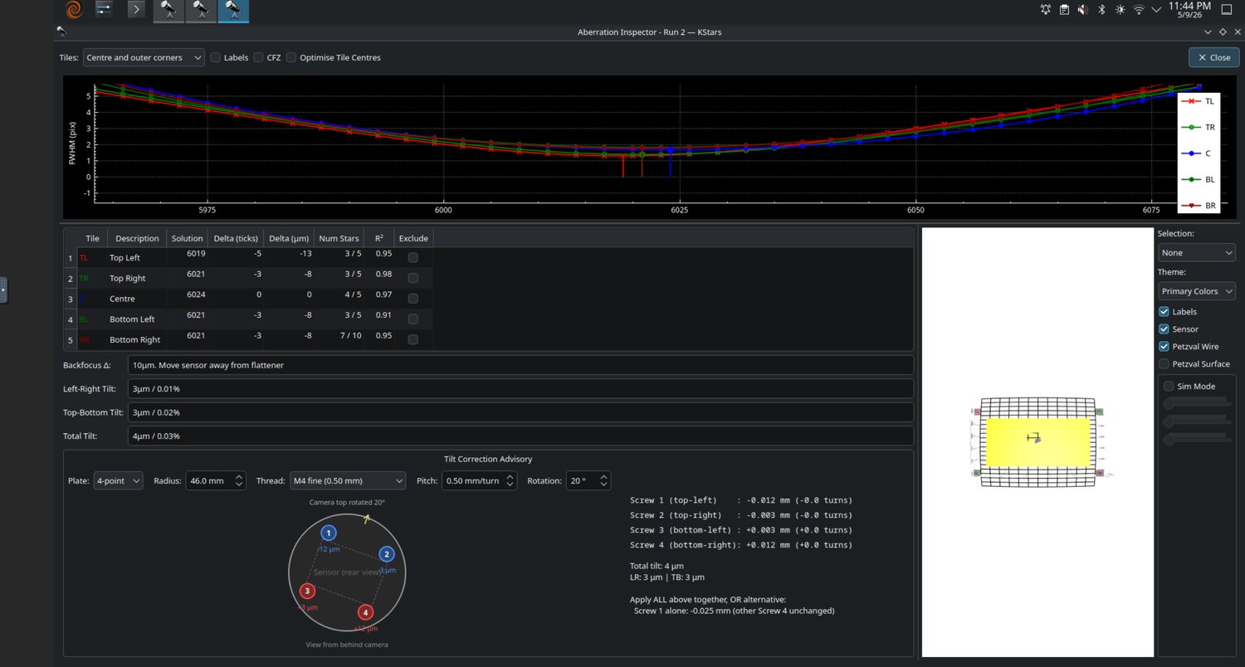Image resolution: width=1245 pixels, height=667 pixels.
Task: Open the notifications bell in system tray
Action: 1046,10
